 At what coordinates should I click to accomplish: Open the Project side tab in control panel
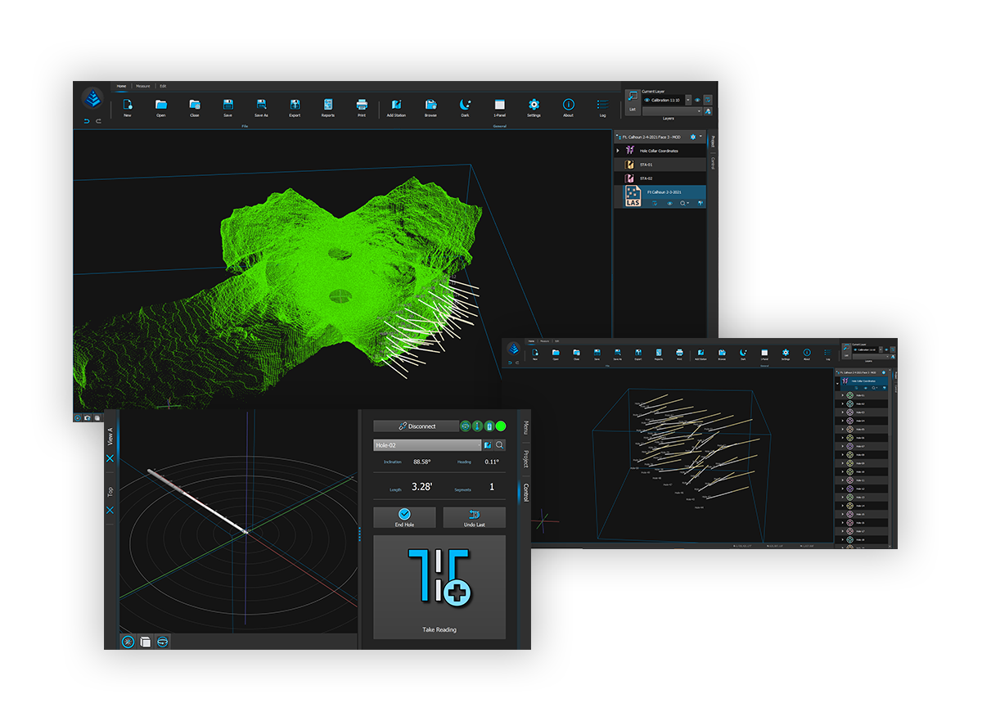coord(525,458)
